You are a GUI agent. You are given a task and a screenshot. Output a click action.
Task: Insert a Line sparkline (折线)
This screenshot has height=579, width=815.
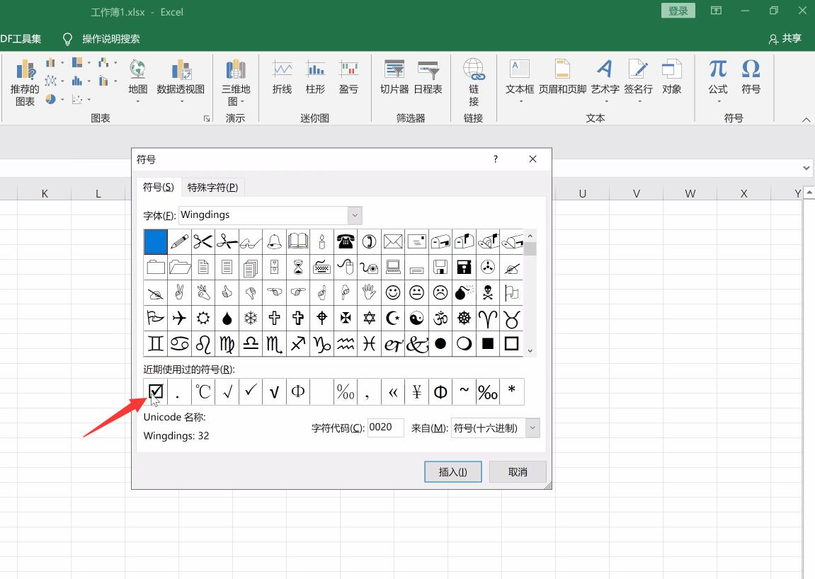tap(283, 77)
